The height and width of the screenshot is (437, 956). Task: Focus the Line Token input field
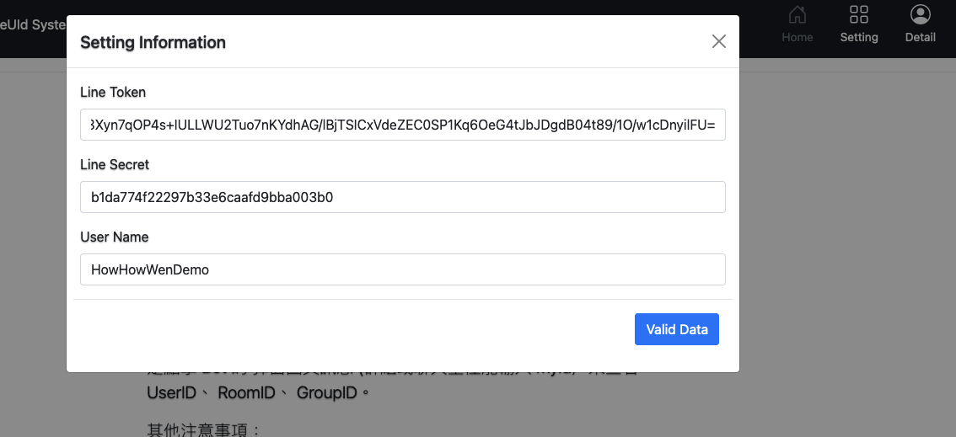coord(402,125)
